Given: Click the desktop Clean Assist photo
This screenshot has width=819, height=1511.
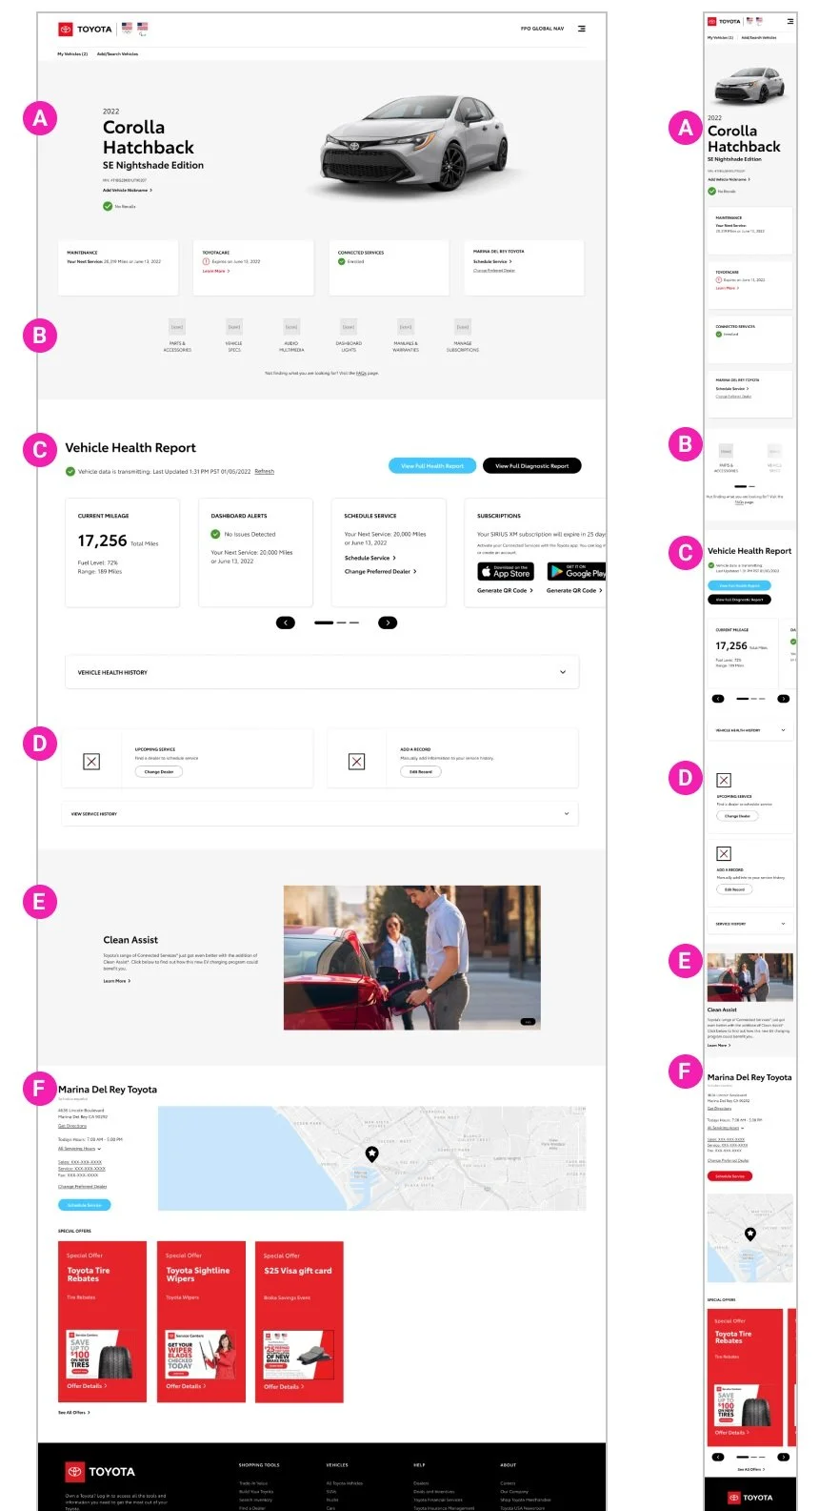Looking at the screenshot, I should [411, 957].
